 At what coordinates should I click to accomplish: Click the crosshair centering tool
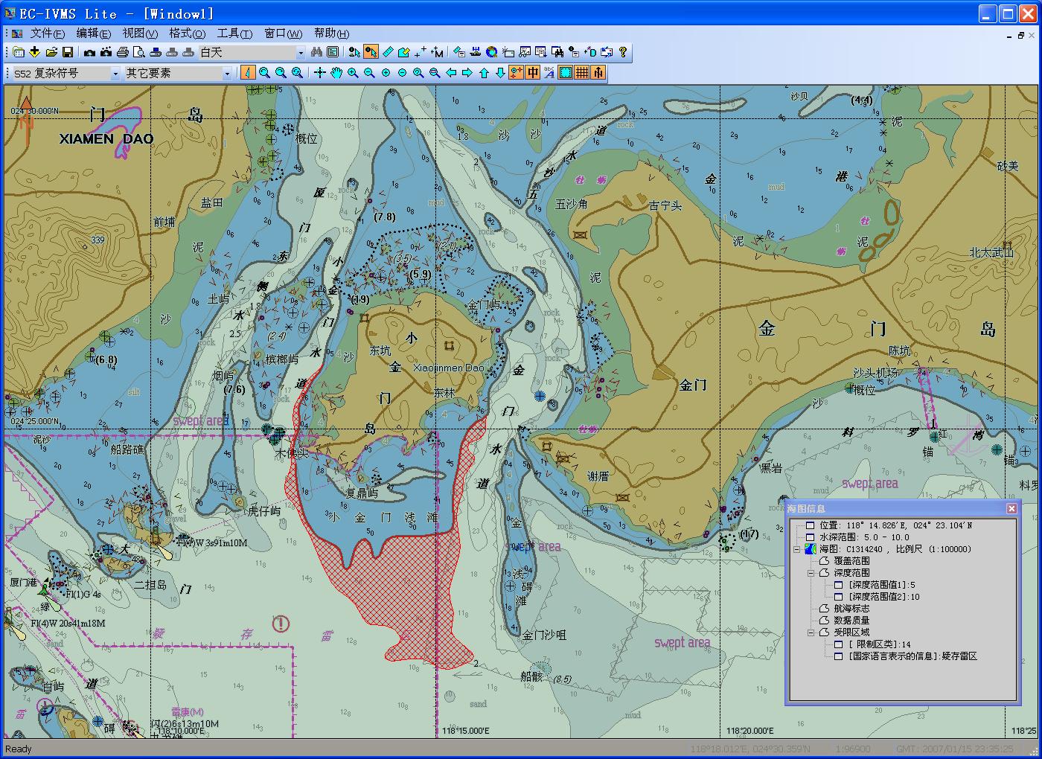pos(320,73)
